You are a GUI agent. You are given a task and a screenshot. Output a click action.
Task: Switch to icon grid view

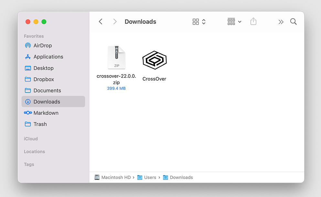pyautogui.click(x=196, y=21)
